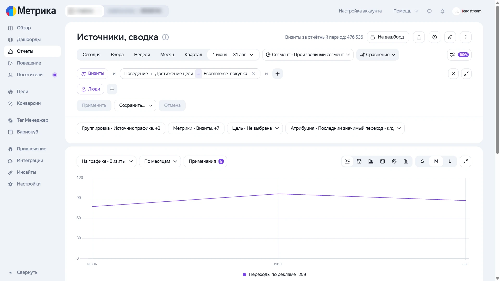This screenshot has height=281, width=500.
Task: Select the Сегодня period
Action: (91, 55)
